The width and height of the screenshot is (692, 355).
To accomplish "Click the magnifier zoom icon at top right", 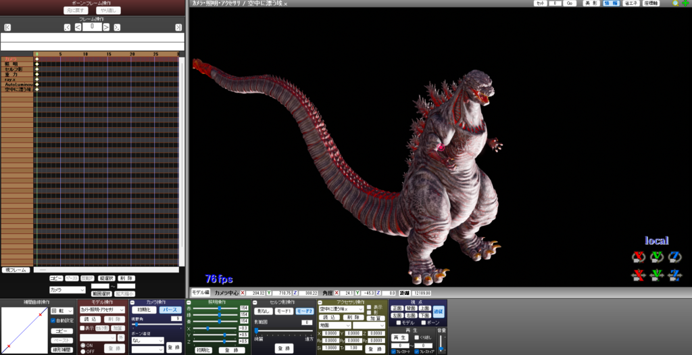I will (676, 3).
